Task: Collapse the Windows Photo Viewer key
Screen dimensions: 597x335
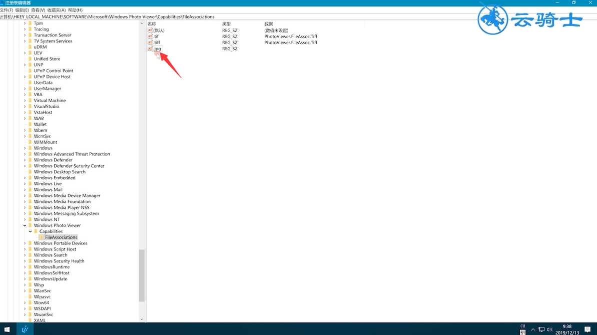Action: pyautogui.click(x=25, y=226)
